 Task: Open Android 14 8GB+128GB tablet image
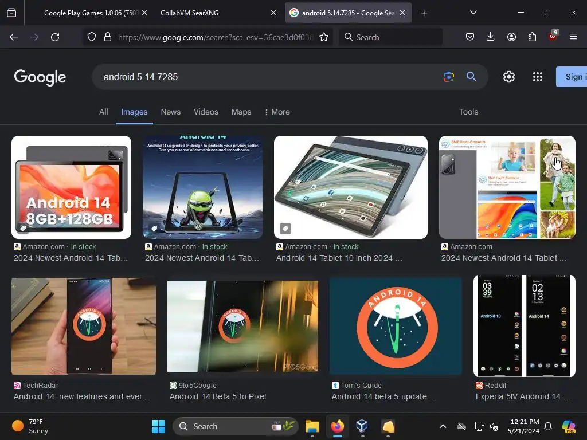(71, 187)
